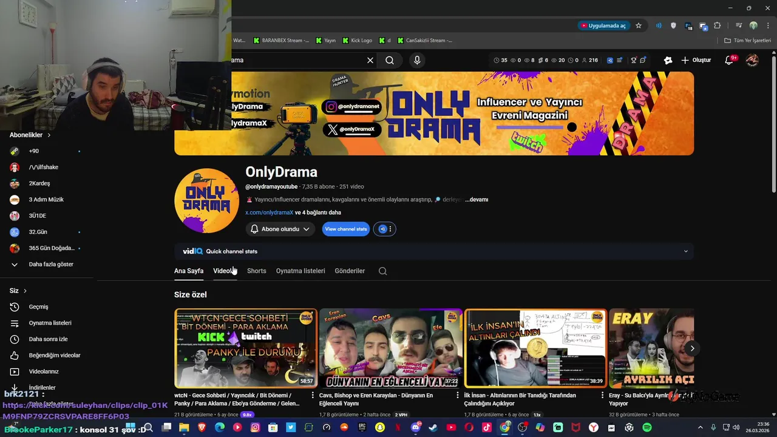The image size is (777, 437).
Task: Open the YouTube AI sparkle icon beside Oluştur
Action: click(x=668, y=60)
